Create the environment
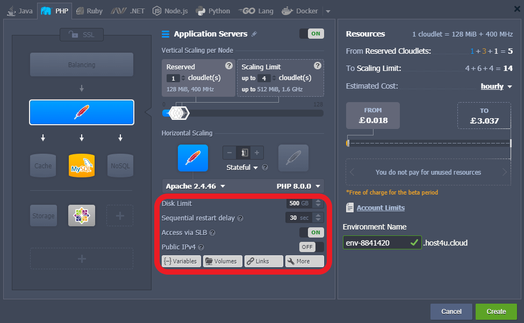The width and height of the screenshot is (524, 323). (x=496, y=312)
